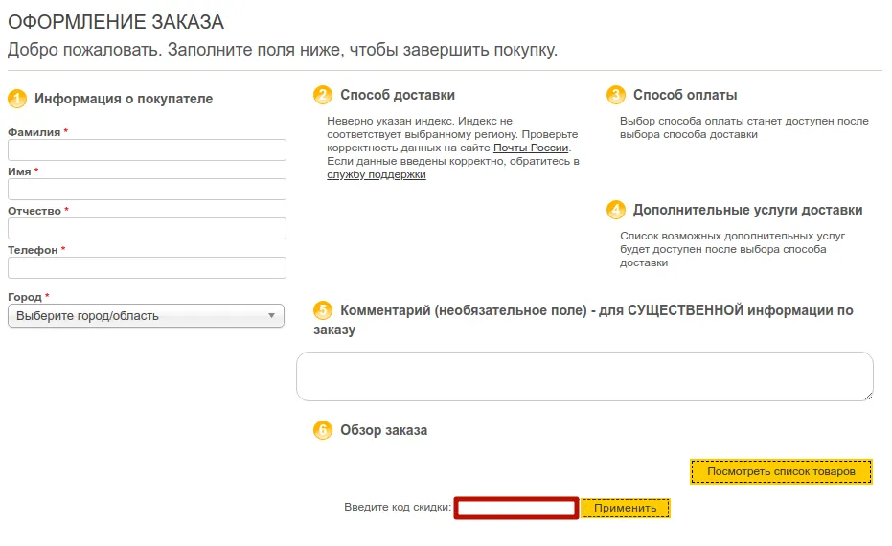Select the Телефон input field
Screen dimensions: 892x546
click(x=147, y=268)
